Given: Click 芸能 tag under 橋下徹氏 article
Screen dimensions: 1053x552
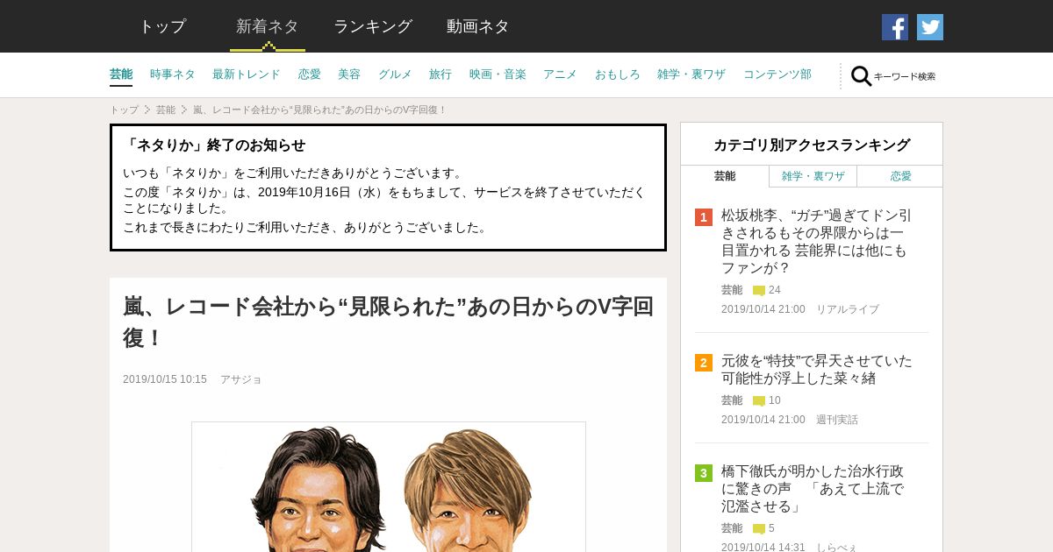Looking at the screenshot, I should point(732,528).
